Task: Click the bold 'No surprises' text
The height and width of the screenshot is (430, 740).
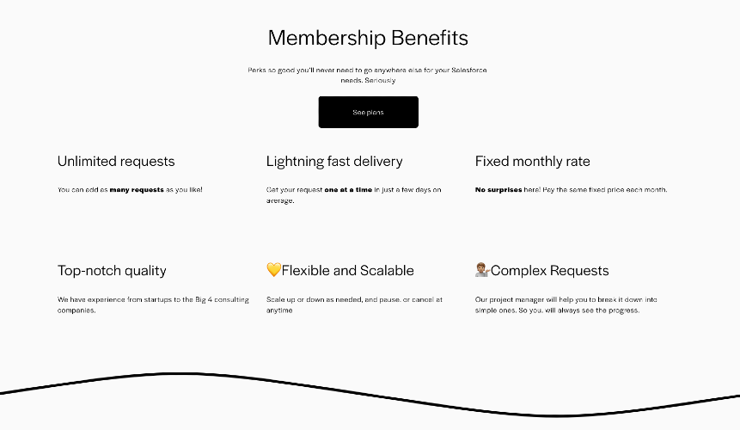Action: (x=498, y=190)
